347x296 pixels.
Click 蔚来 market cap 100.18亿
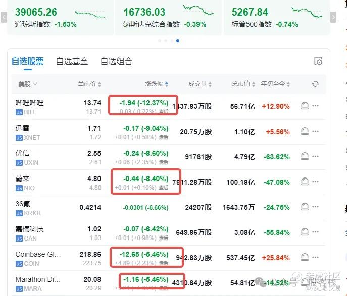tap(240, 182)
